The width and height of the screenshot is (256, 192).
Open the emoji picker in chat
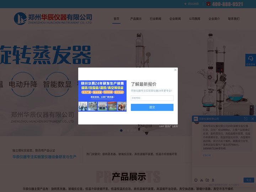(196, 180)
